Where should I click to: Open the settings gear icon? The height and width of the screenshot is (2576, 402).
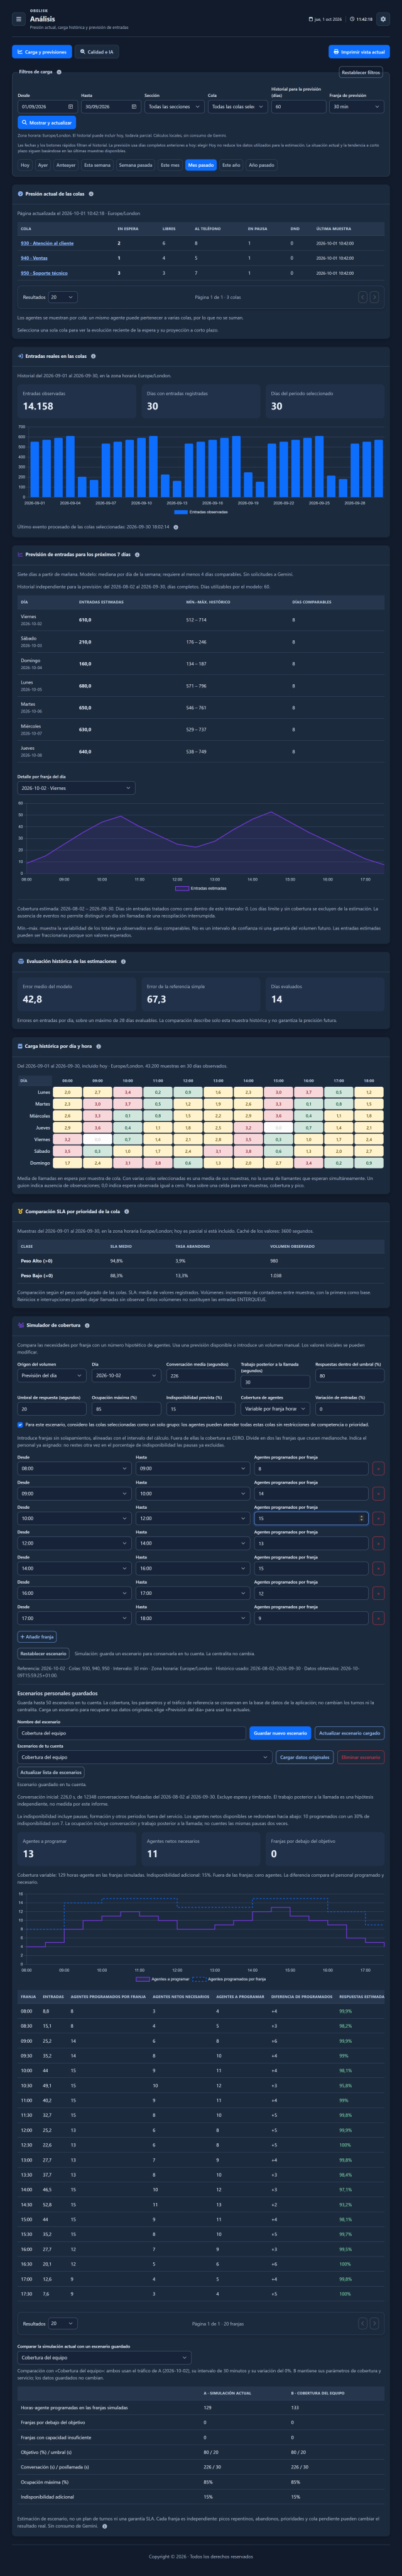[x=383, y=19]
